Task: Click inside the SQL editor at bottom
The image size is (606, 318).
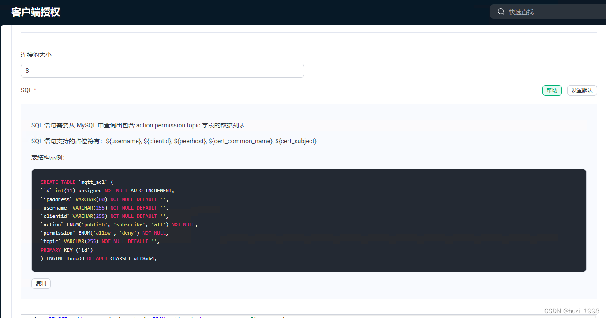Action: click(309, 316)
